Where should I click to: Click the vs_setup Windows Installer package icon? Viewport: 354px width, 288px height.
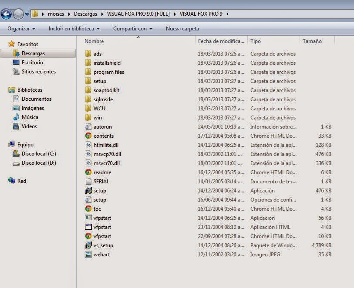tap(88, 245)
